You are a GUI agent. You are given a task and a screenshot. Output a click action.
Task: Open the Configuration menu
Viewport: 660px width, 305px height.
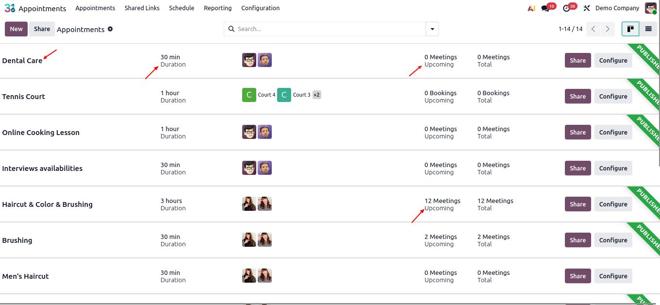pyautogui.click(x=260, y=8)
